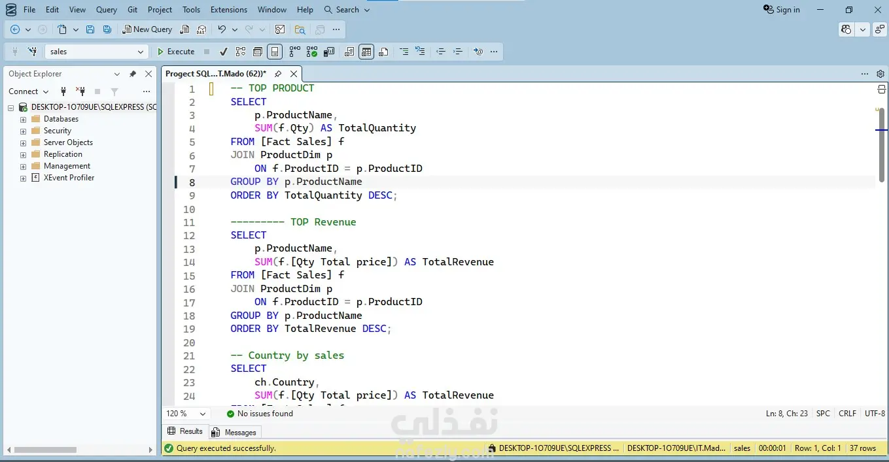Image resolution: width=889 pixels, height=462 pixels.
Task: Increase the line indent
Action: [458, 52]
